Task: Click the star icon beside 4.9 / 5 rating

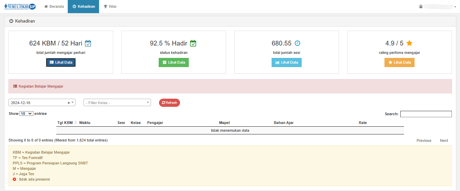Action: 409,43
